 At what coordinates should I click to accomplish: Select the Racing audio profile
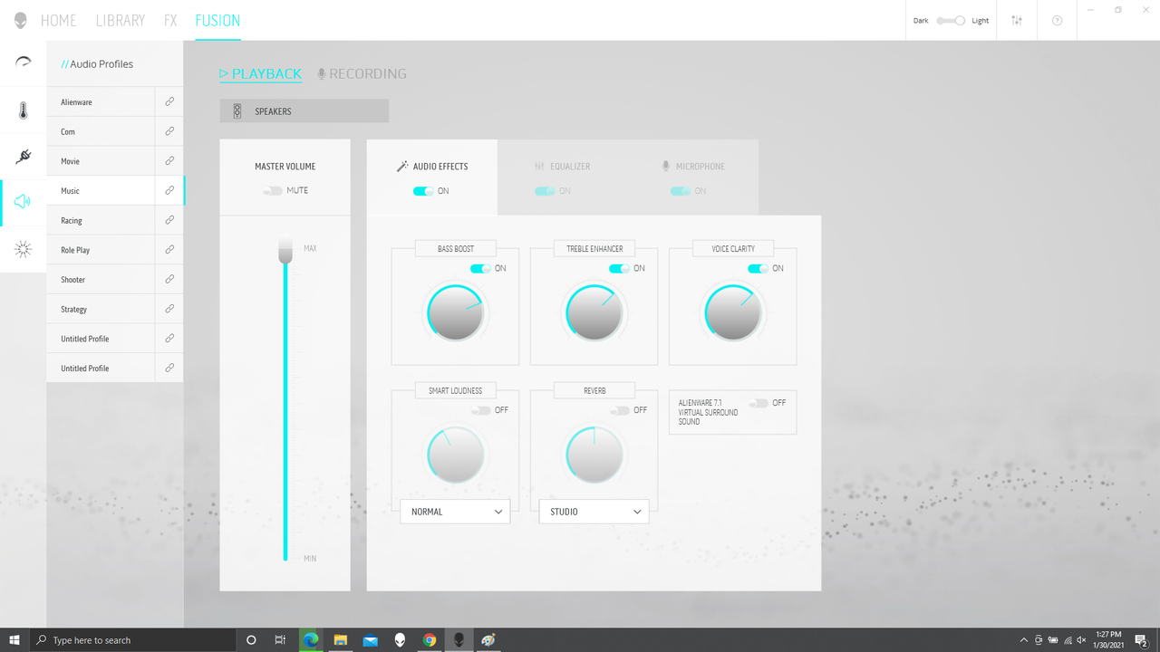101,220
